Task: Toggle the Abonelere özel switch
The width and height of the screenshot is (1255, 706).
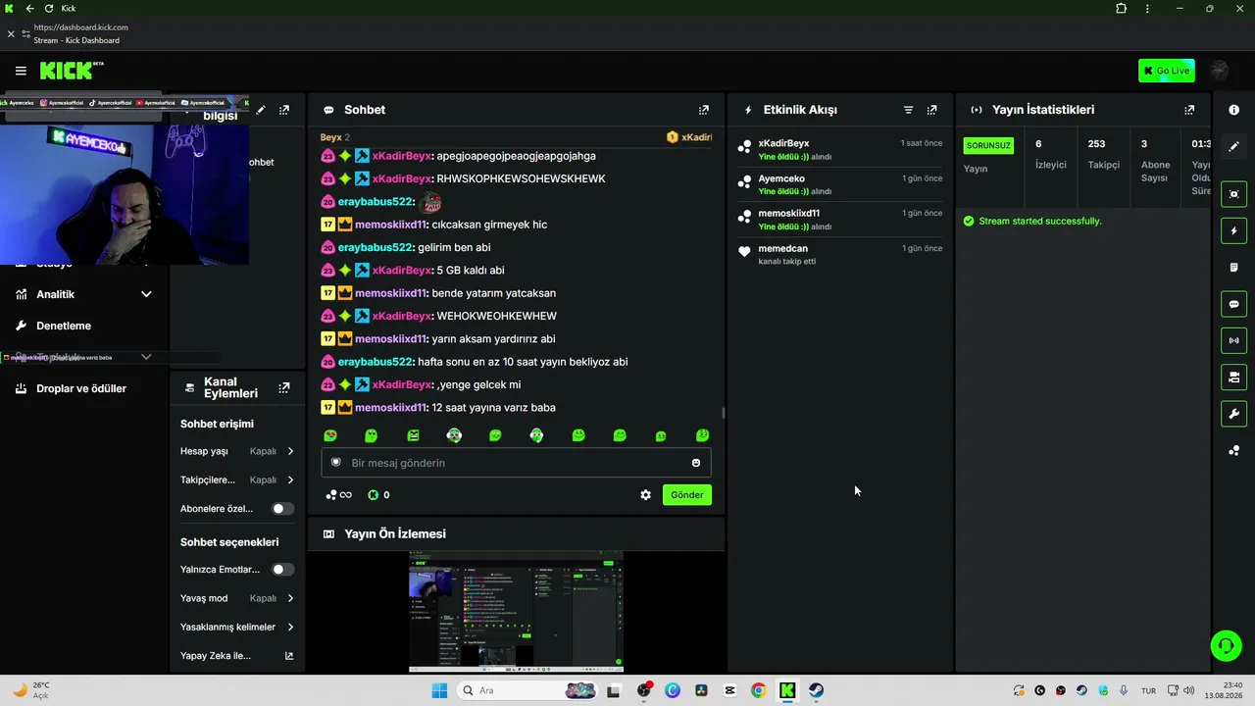Action: pyautogui.click(x=283, y=509)
